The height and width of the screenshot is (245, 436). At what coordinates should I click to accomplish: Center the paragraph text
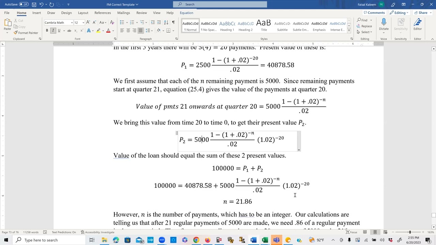[x=128, y=31]
